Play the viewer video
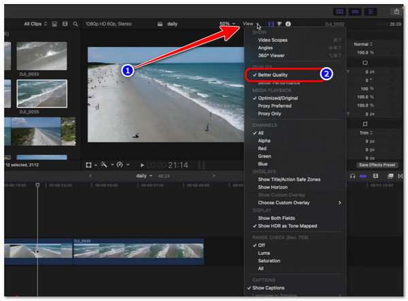This screenshot has width=408, height=301. click(142, 165)
